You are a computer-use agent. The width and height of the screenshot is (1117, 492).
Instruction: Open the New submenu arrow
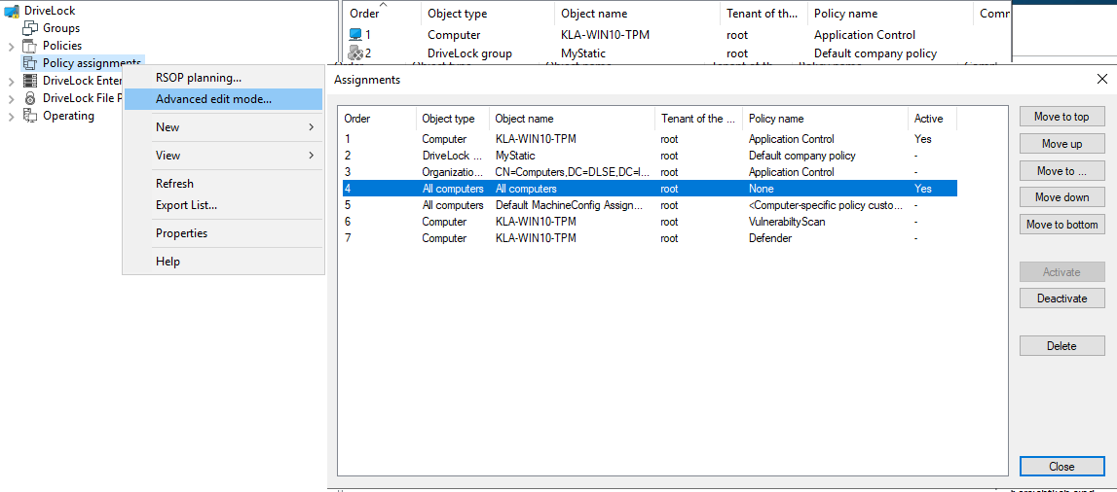click(312, 127)
